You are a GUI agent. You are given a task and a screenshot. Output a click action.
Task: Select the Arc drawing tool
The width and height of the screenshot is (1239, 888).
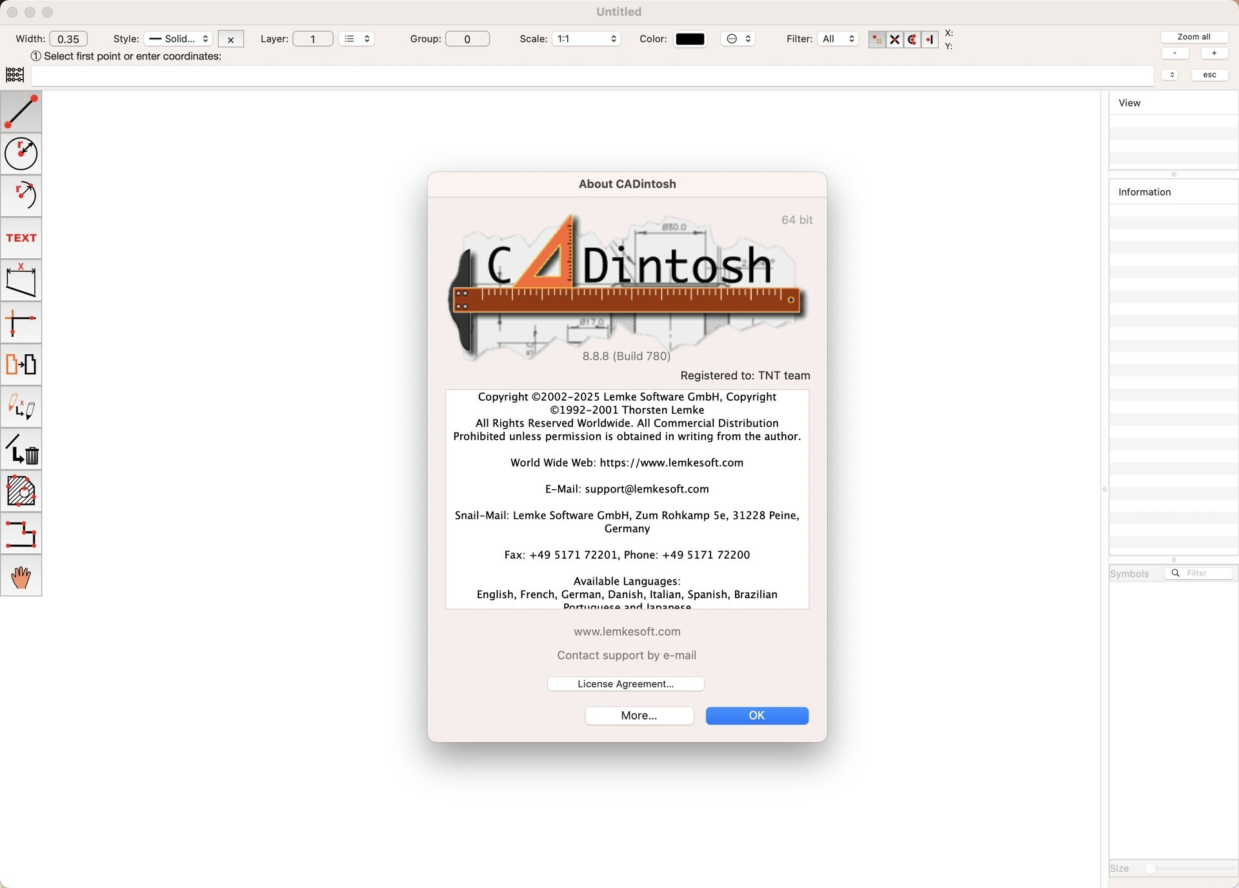[21, 196]
